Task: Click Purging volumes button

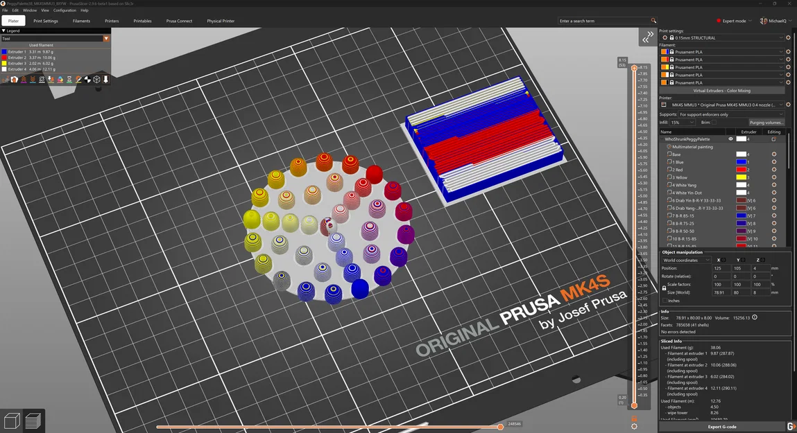Action: click(766, 123)
